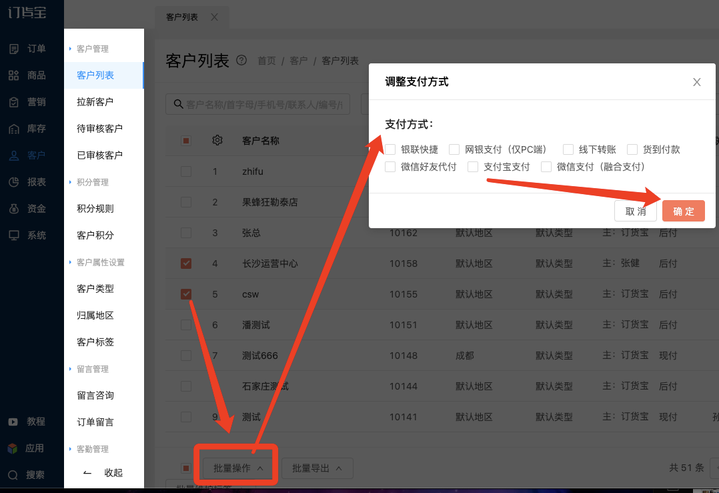This screenshot has width=719, height=493.
Task: Open the 批量操作 dropdown
Action: pyautogui.click(x=238, y=468)
